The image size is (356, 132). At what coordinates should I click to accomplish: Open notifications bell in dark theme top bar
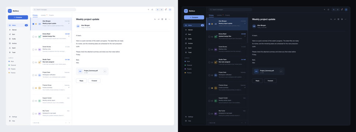pos(342,10)
